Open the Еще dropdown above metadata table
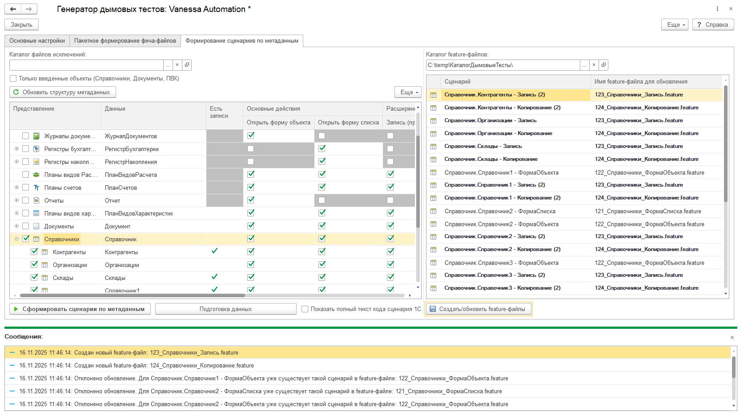Image resolution: width=740 pixels, height=415 pixels. point(408,92)
